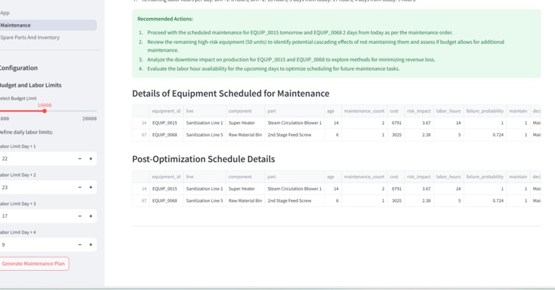This screenshot has width=555, height=290.
Task: Click Details of Equipment Scheduled for Maintenance heading
Action: point(231,93)
